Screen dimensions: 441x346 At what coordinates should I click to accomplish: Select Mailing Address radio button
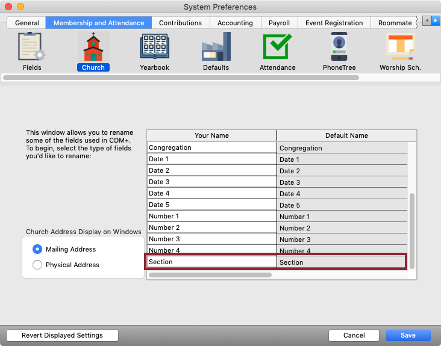pos(38,249)
